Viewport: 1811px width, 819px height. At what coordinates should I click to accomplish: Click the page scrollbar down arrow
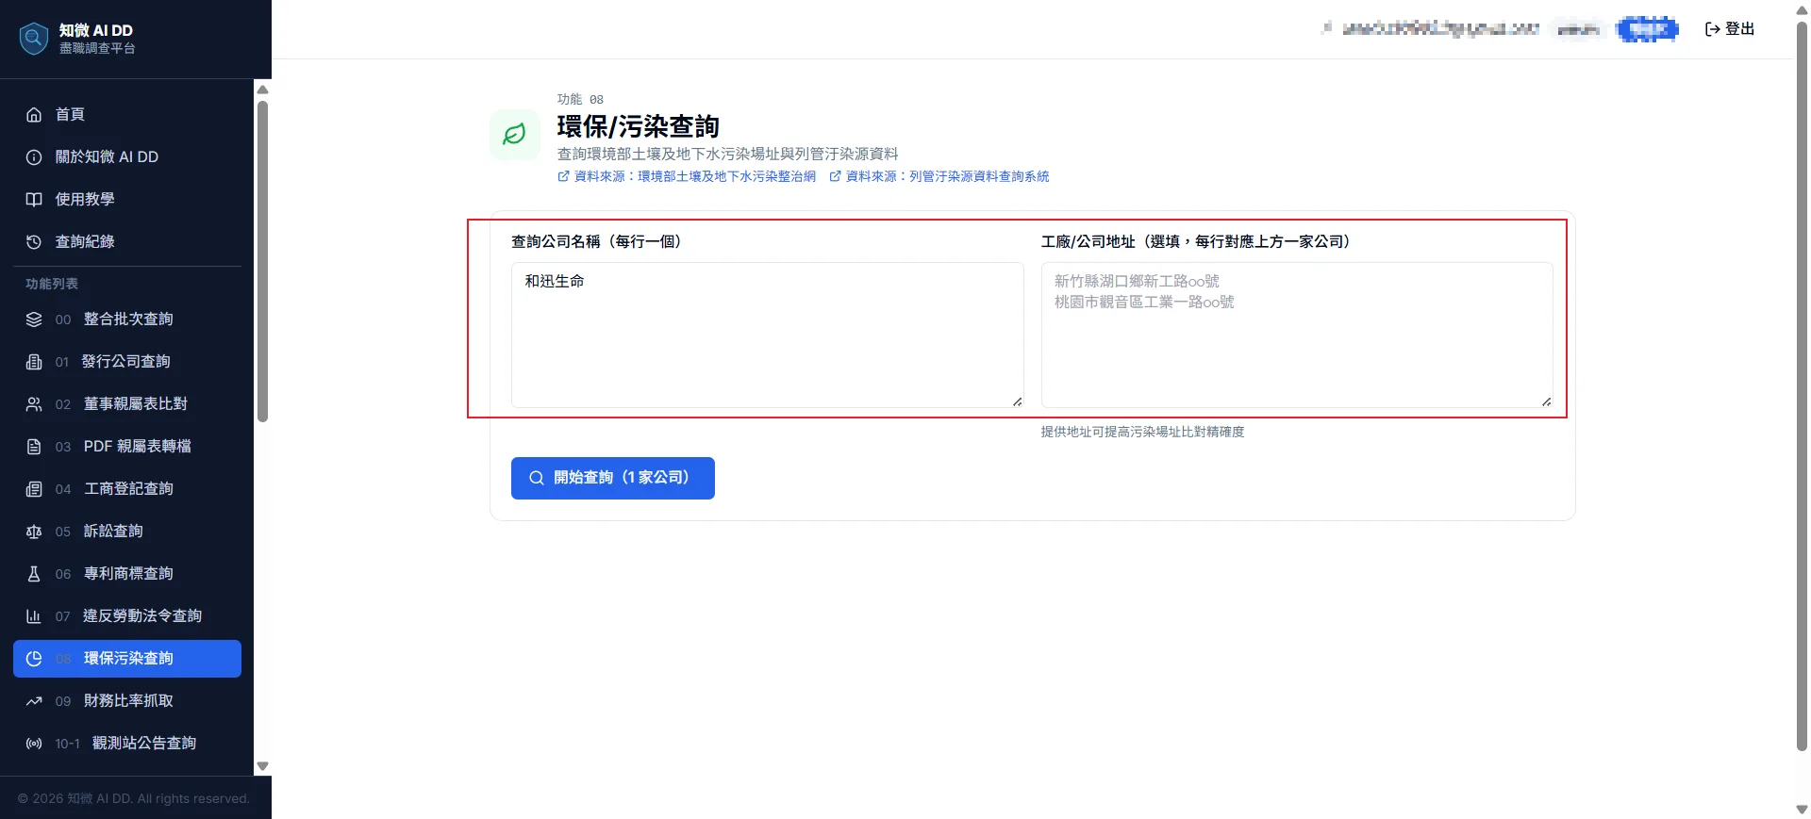[x=1802, y=810]
